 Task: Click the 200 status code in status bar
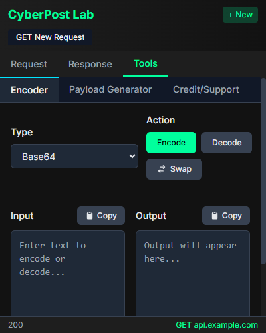click(x=15, y=325)
